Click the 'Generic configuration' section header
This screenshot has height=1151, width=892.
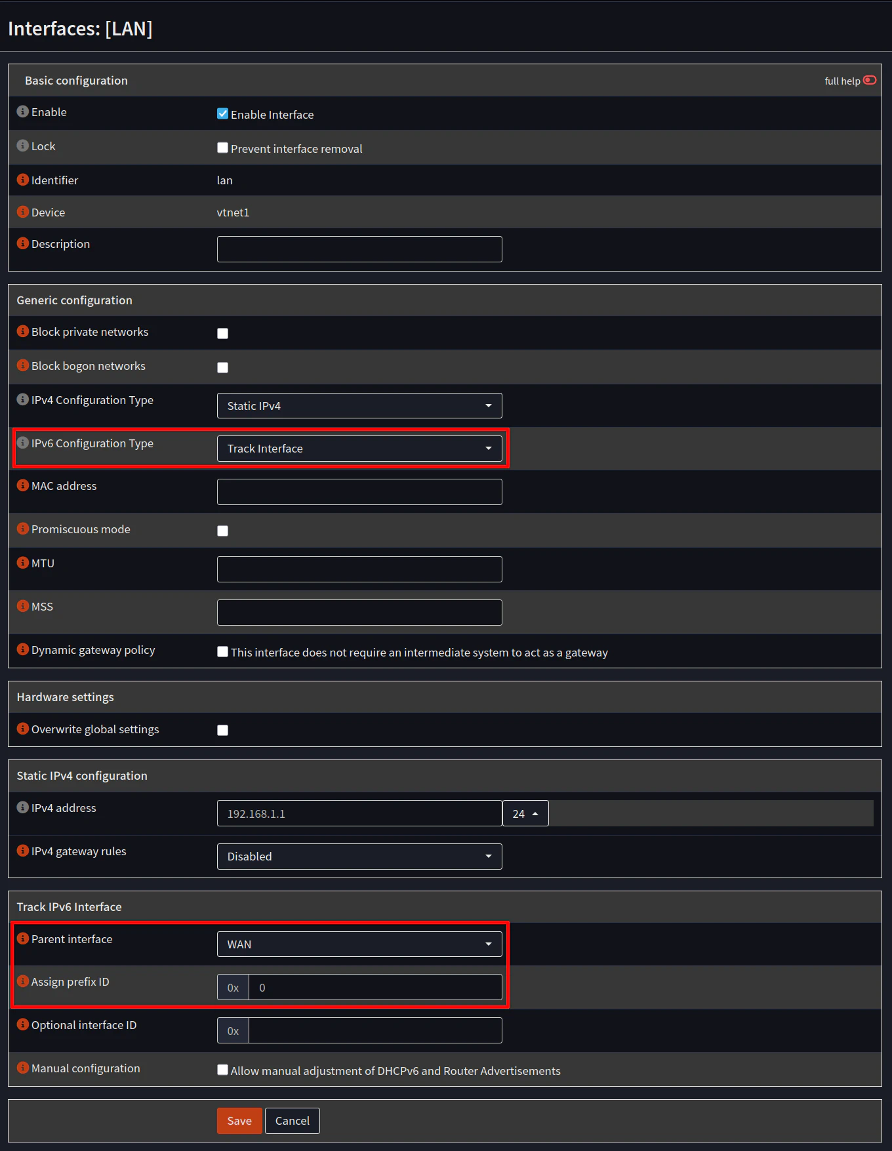(x=74, y=300)
